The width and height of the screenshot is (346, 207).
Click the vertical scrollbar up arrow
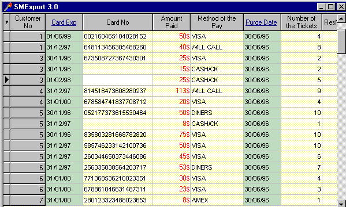[x=341, y=19]
